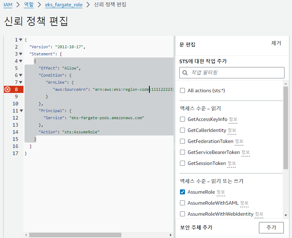Collapse the ArnLike fold at line 7
This screenshot has width=292, height=238.
pos(21,82)
